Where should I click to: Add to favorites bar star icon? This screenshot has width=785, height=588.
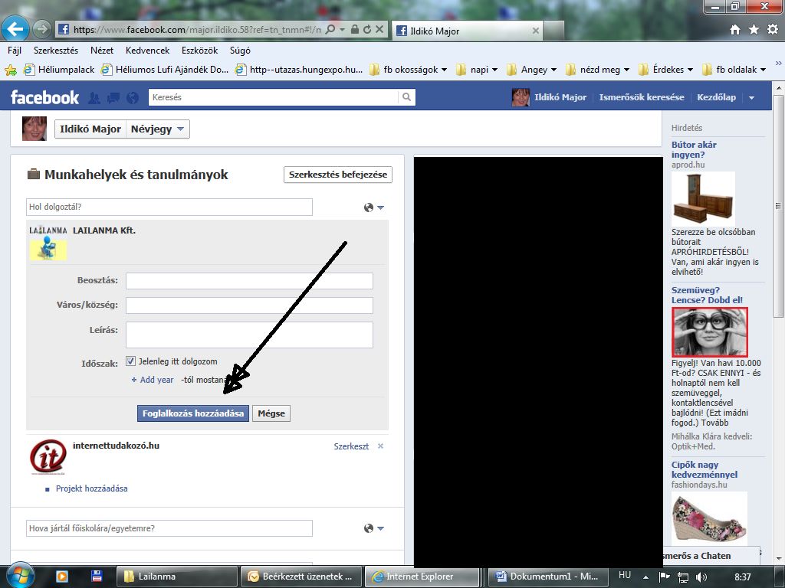tap(10, 70)
